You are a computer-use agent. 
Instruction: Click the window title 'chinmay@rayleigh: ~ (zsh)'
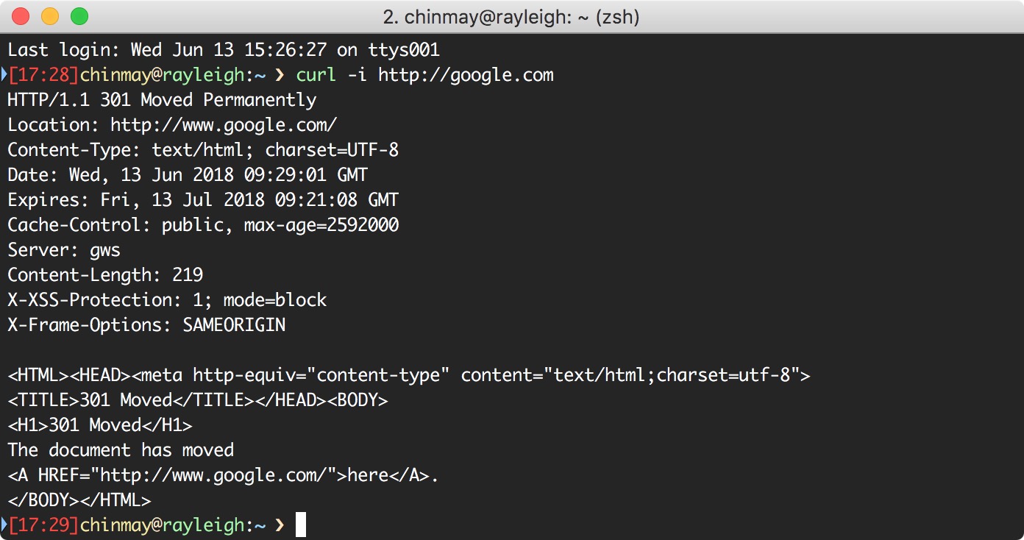click(x=511, y=16)
